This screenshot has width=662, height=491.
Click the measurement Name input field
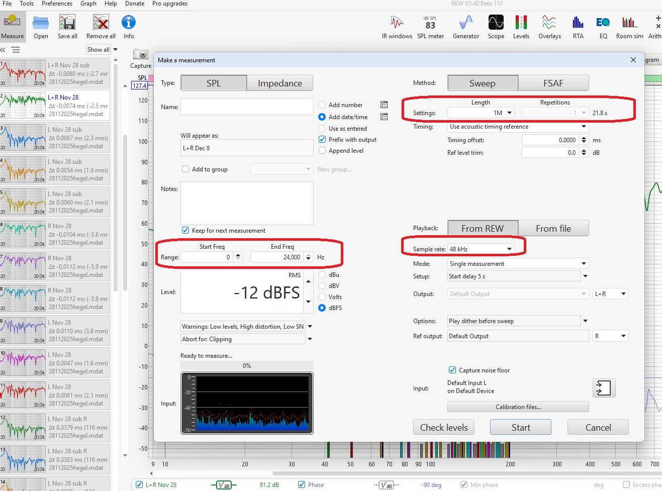coord(247,107)
